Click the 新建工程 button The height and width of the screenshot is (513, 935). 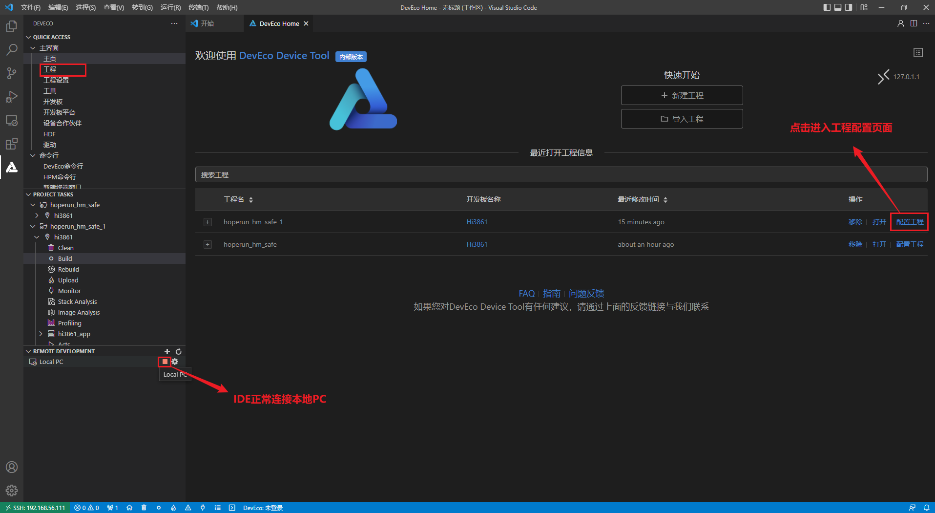coord(682,95)
